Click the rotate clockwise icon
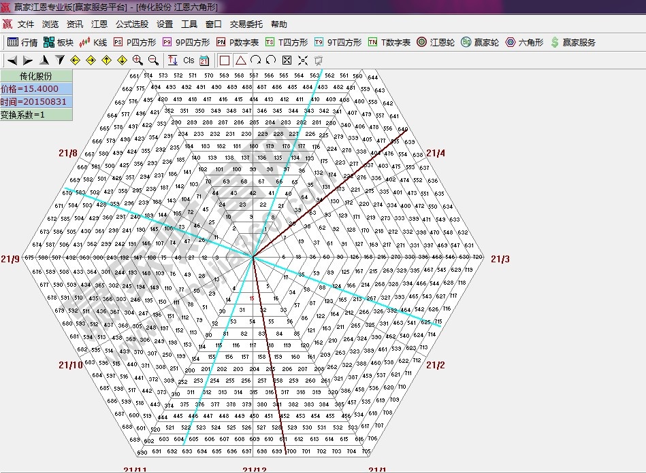Image resolution: width=646 pixels, height=473 pixels. point(255,60)
